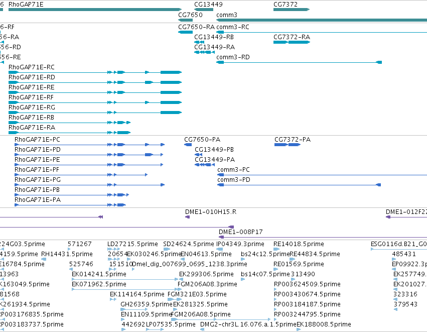Select transcript CG7650-RA

[185, 32]
